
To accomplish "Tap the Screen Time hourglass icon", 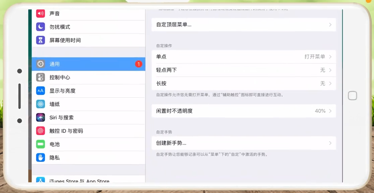I will click(41, 40).
